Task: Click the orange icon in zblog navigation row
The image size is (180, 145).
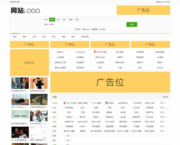Action: tap(65, 103)
